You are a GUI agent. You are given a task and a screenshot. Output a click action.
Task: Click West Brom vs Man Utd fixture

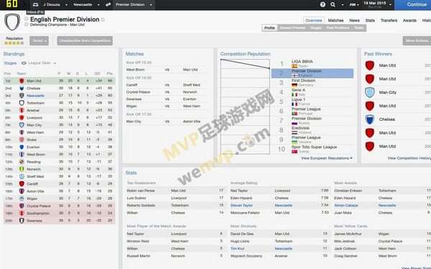pyautogui.click(x=167, y=70)
